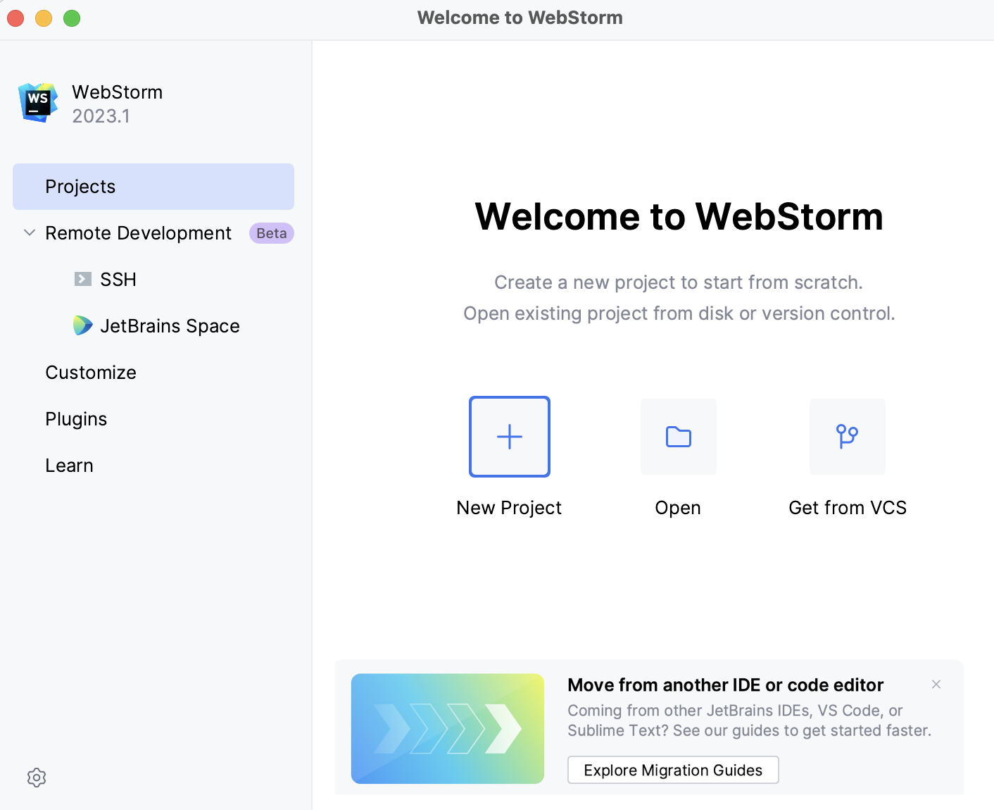The image size is (994, 810).
Task: Click the New Project text label
Action: pyautogui.click(x=509, y=508)
